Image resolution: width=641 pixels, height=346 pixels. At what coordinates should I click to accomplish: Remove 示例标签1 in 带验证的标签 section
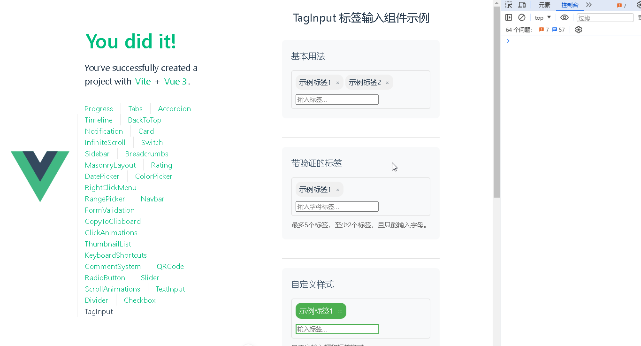[x=337, y=190]
